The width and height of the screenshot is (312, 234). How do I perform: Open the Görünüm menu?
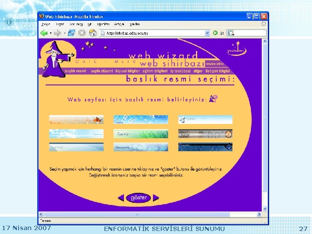click(x=76, y=24)
